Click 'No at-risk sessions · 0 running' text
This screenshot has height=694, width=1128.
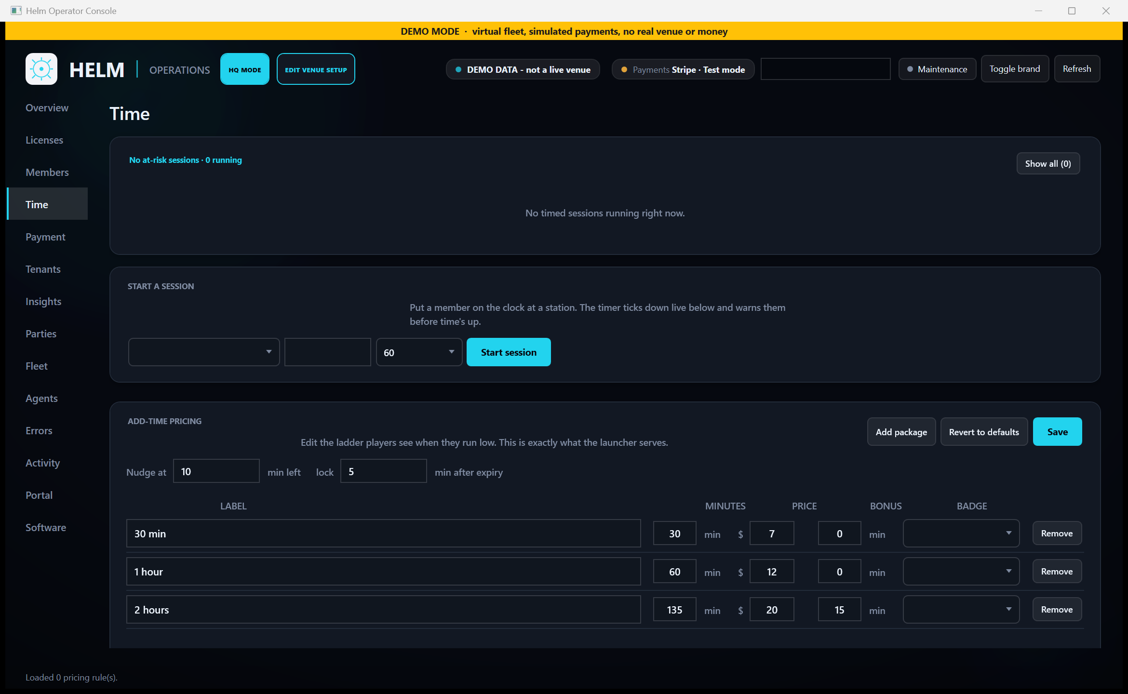186,160
